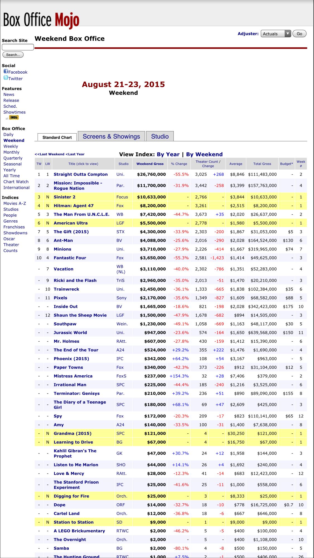
Task: Open the Adjuster Actuals dropdown
Action: [276, 34]
